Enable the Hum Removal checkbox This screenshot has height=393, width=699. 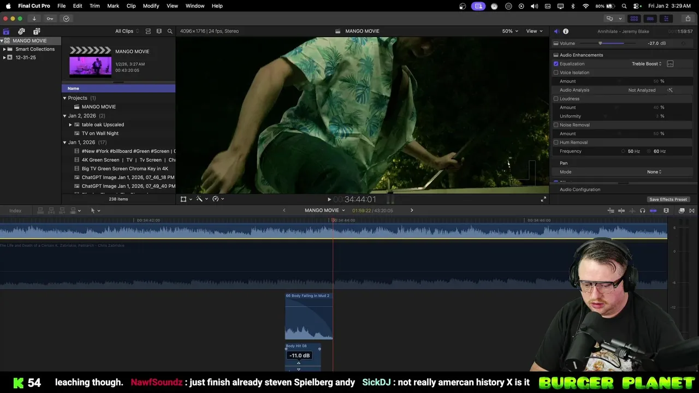556,142
